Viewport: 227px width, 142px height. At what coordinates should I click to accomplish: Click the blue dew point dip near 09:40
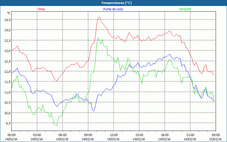coord(94,111)
